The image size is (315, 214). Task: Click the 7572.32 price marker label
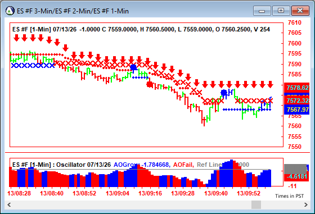pyautogui.click(x=297, y=101)
